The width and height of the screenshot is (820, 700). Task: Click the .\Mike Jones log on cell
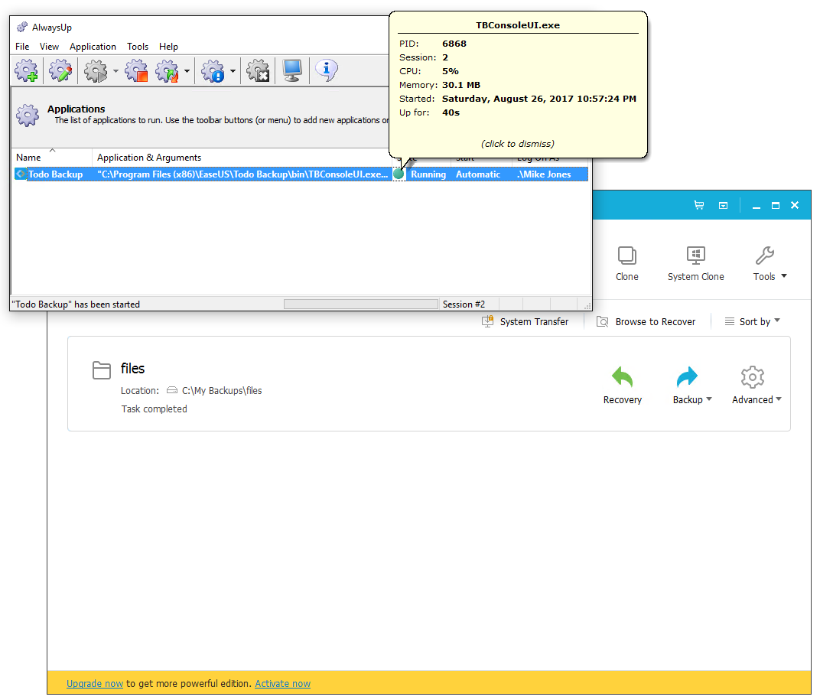pyautogui.click(x=544, y=174)
